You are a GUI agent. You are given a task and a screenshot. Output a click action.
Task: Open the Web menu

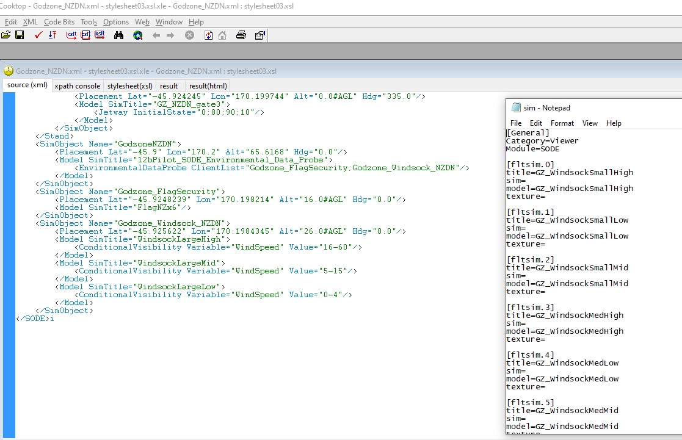(142, 22)
